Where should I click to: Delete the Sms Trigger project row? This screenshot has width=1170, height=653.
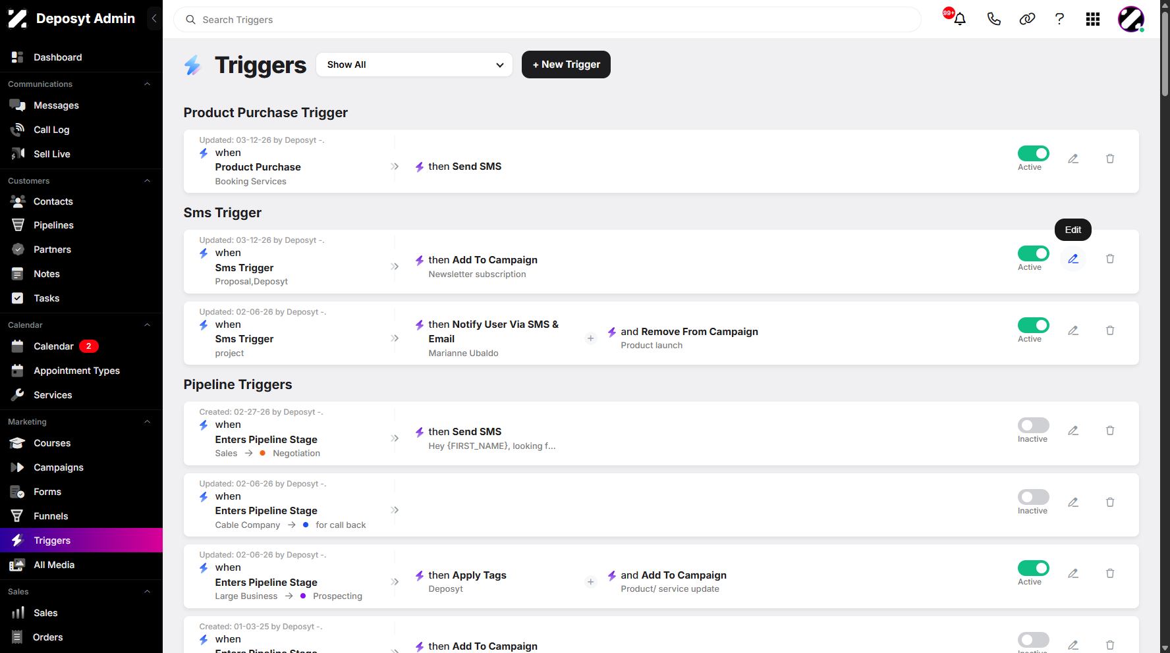pyautogui.click(x=1110, y=330)
